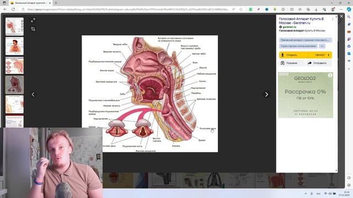Select the crop image fragment tool
Screen dimensions: 353x198
click(33, 29)
